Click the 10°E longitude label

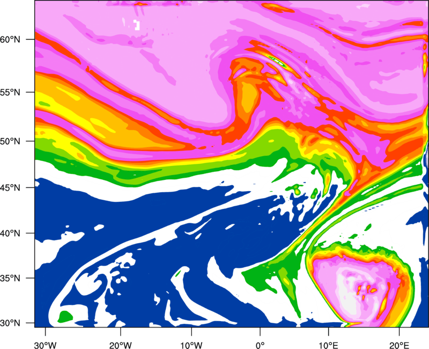(328, 345)
